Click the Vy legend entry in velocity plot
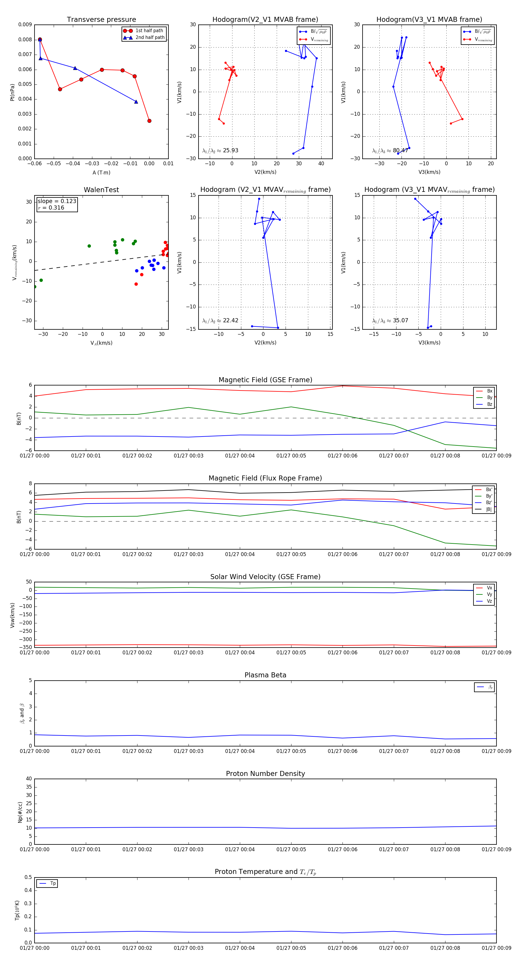This screenshot has width=531, height=974. 484,594
